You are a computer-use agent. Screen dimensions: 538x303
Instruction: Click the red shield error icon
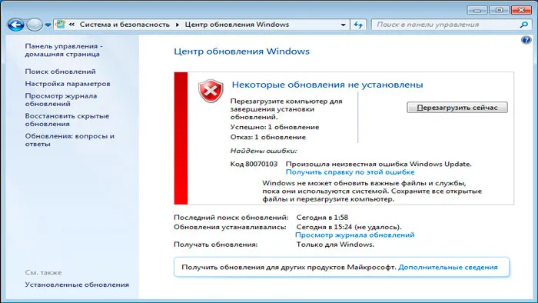[211, 91]
